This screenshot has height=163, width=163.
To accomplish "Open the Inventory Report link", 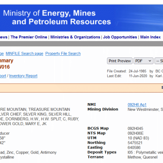I will coord(23,76).
